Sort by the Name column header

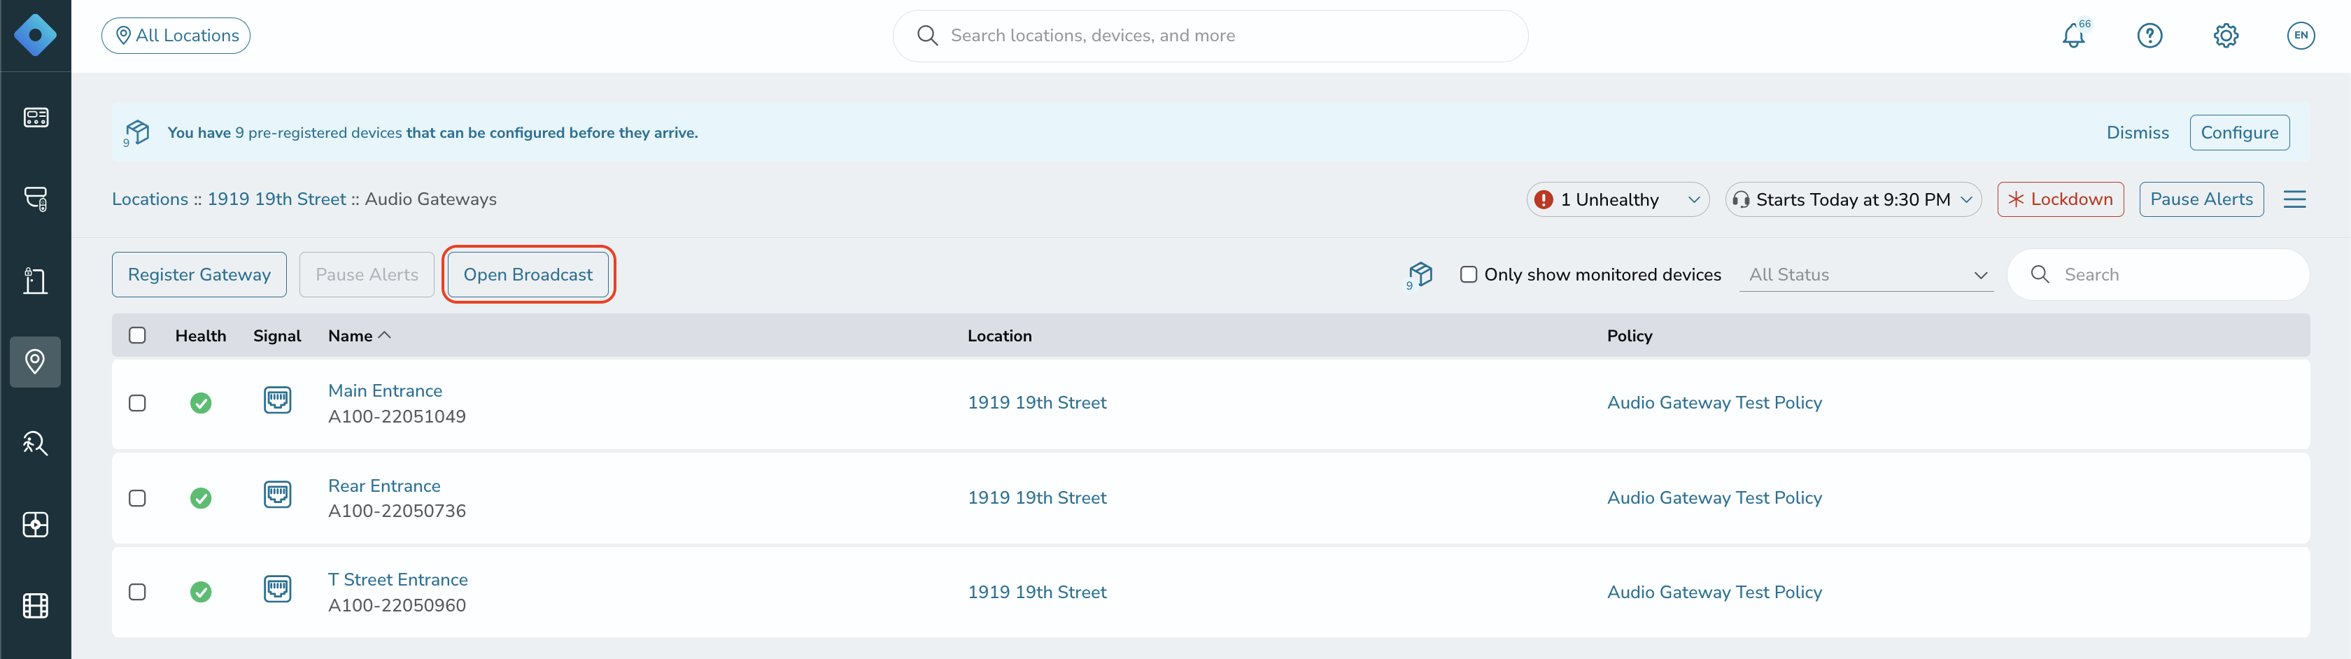click(360, 335)
